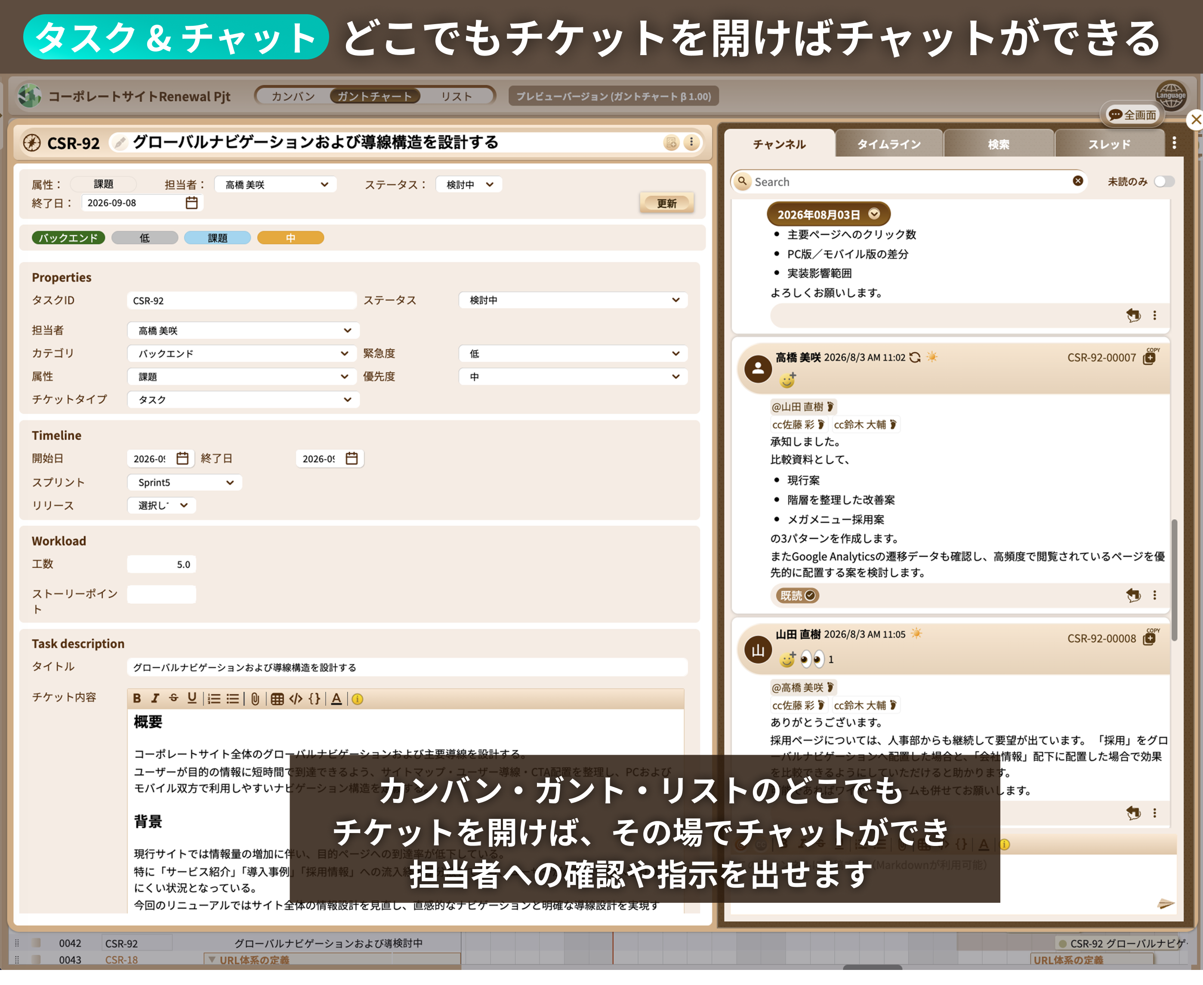The height and width of the screenshot is (985, 1203).
Task: Toggle the 既読 read marker
Action: click(797, 595)
